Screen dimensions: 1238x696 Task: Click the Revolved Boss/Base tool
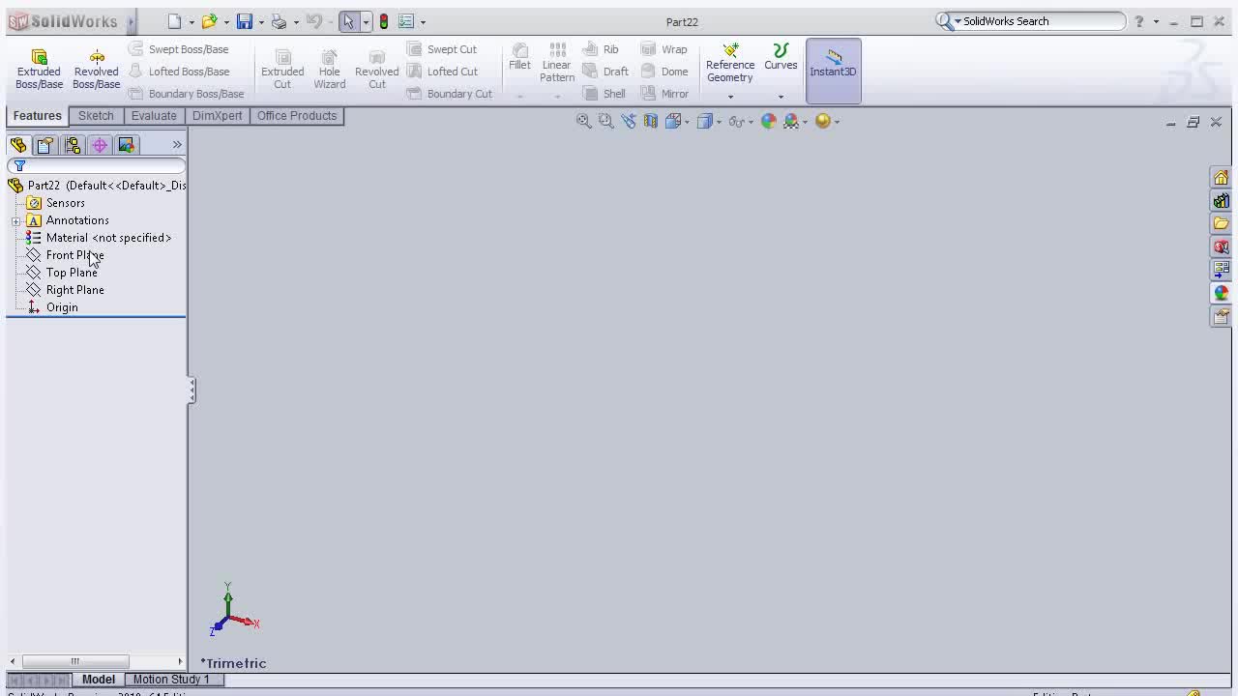96,69
